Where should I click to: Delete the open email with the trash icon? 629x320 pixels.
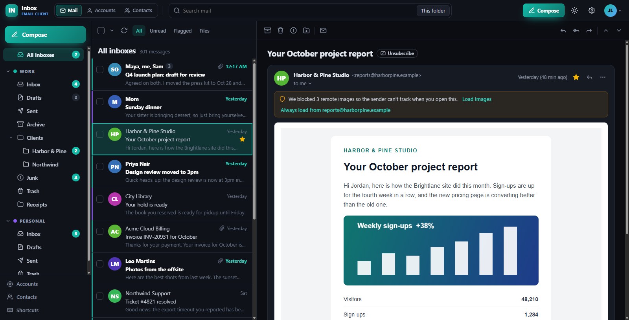[x=280, y=31]
